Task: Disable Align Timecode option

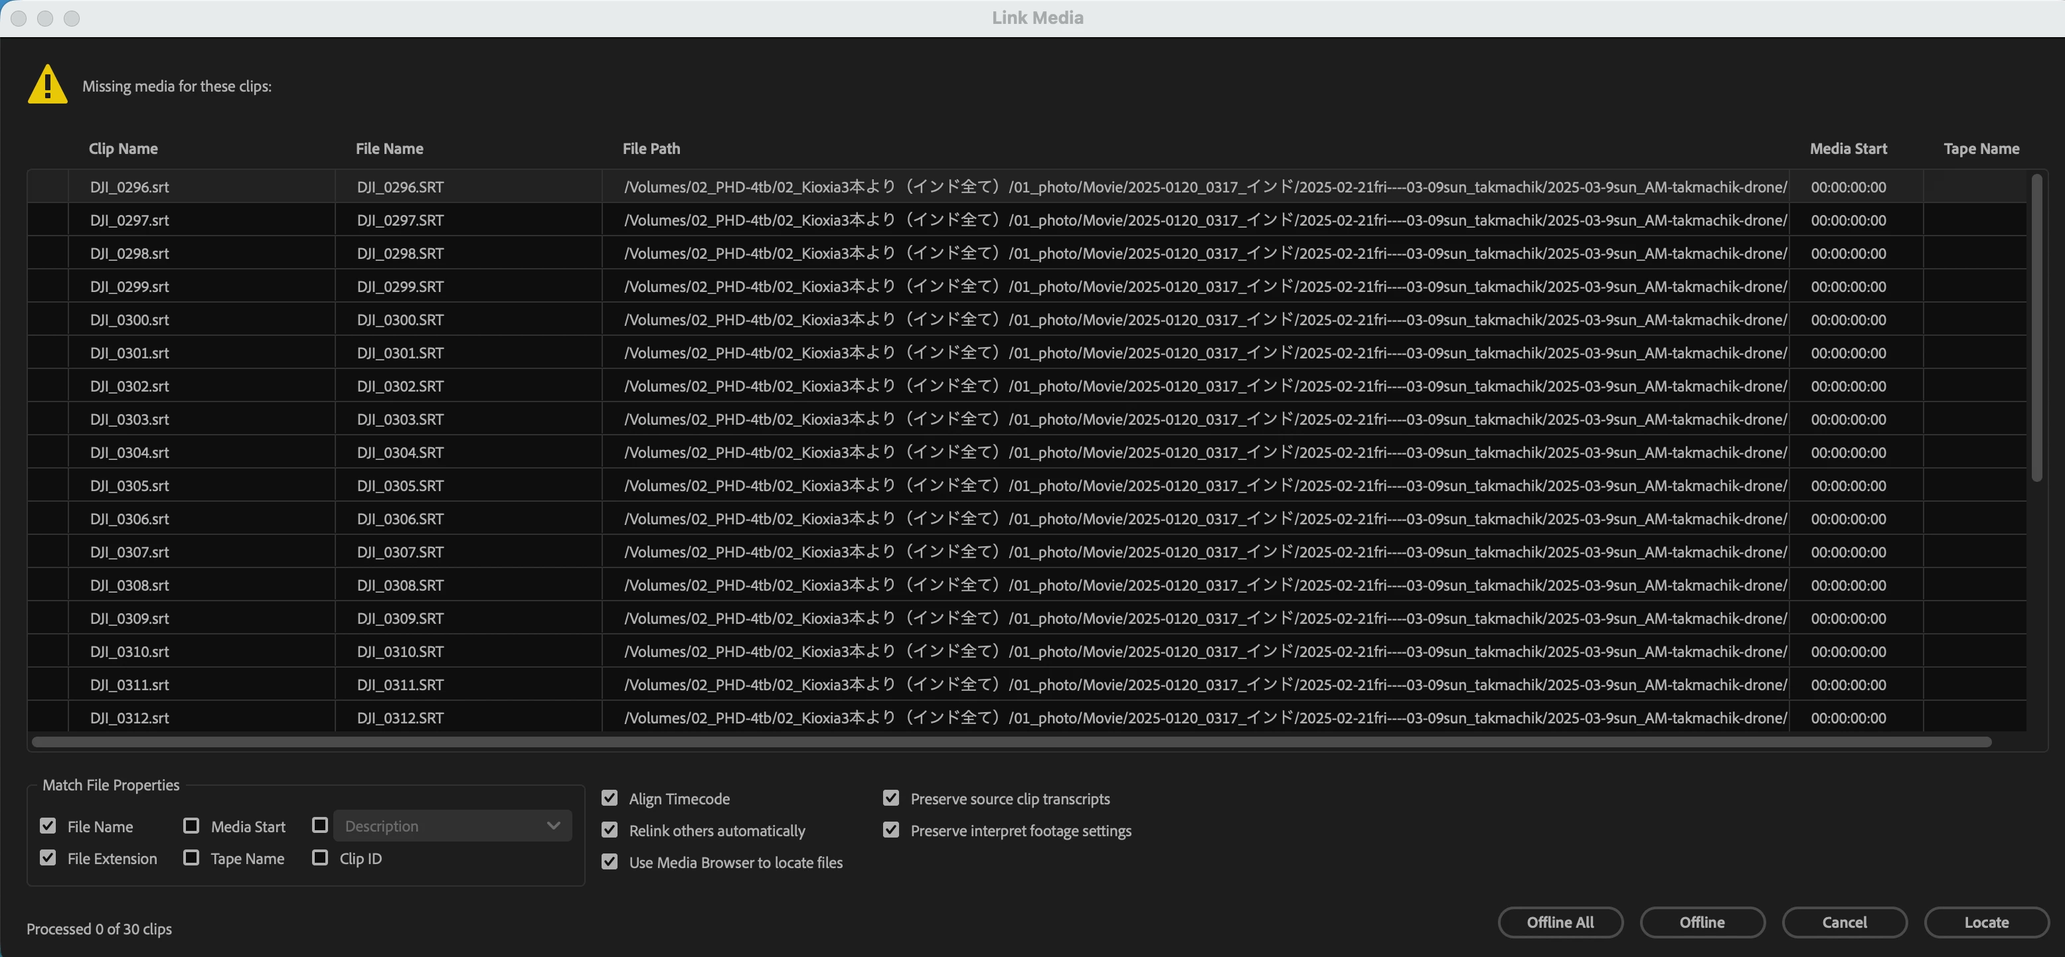Action: pyautogui.click(x=610, y=798)
